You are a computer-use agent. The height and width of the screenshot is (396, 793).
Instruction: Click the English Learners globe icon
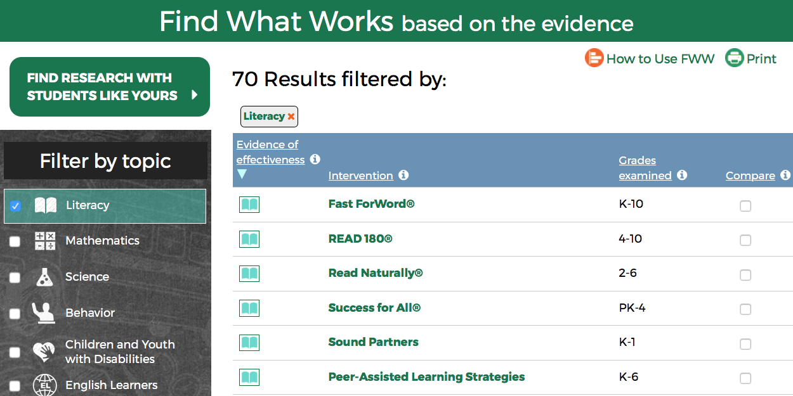pos(45,385)
